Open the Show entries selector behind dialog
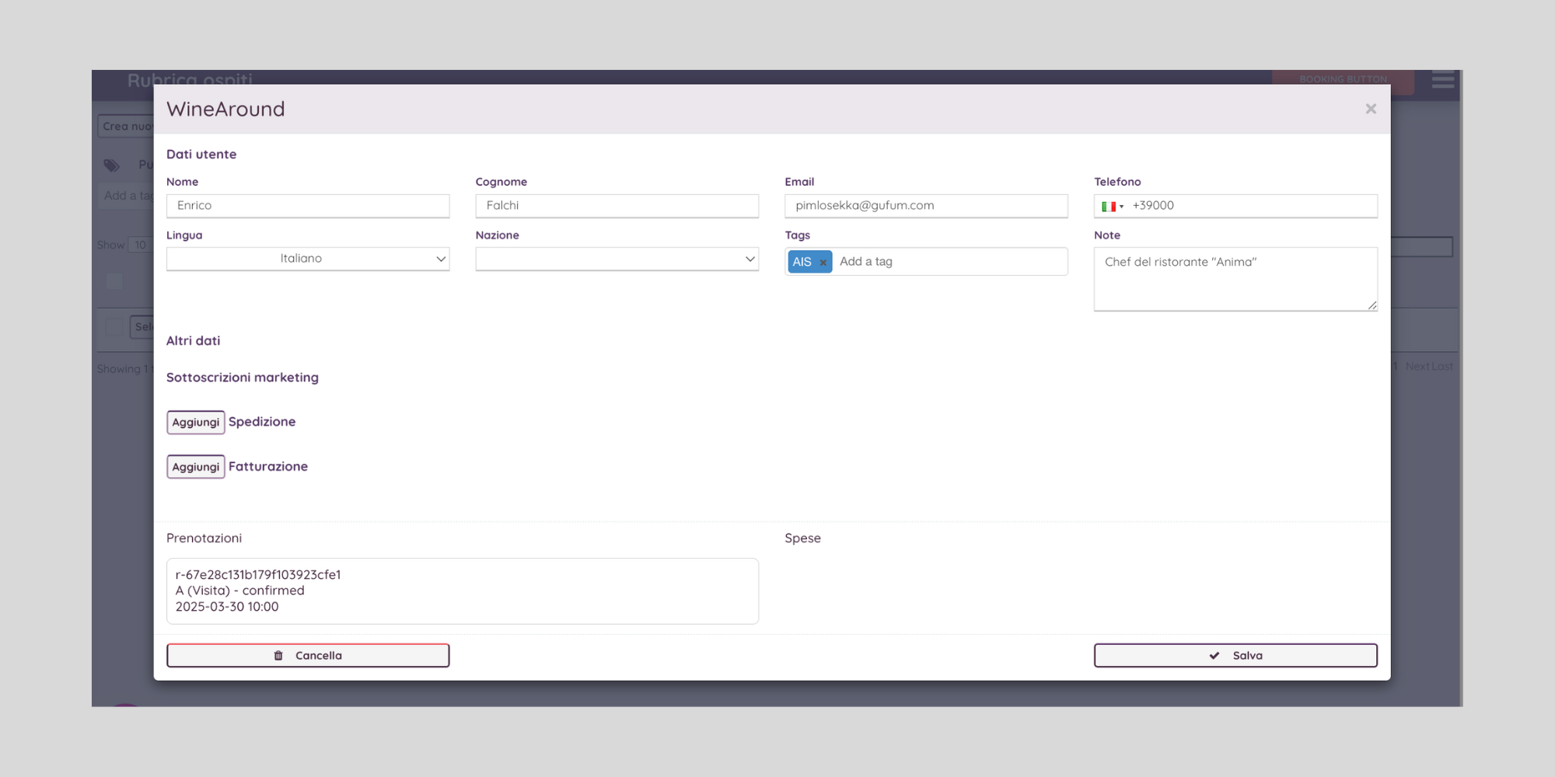The height and width of the screenshot is (777, 1555). [141, 245]
